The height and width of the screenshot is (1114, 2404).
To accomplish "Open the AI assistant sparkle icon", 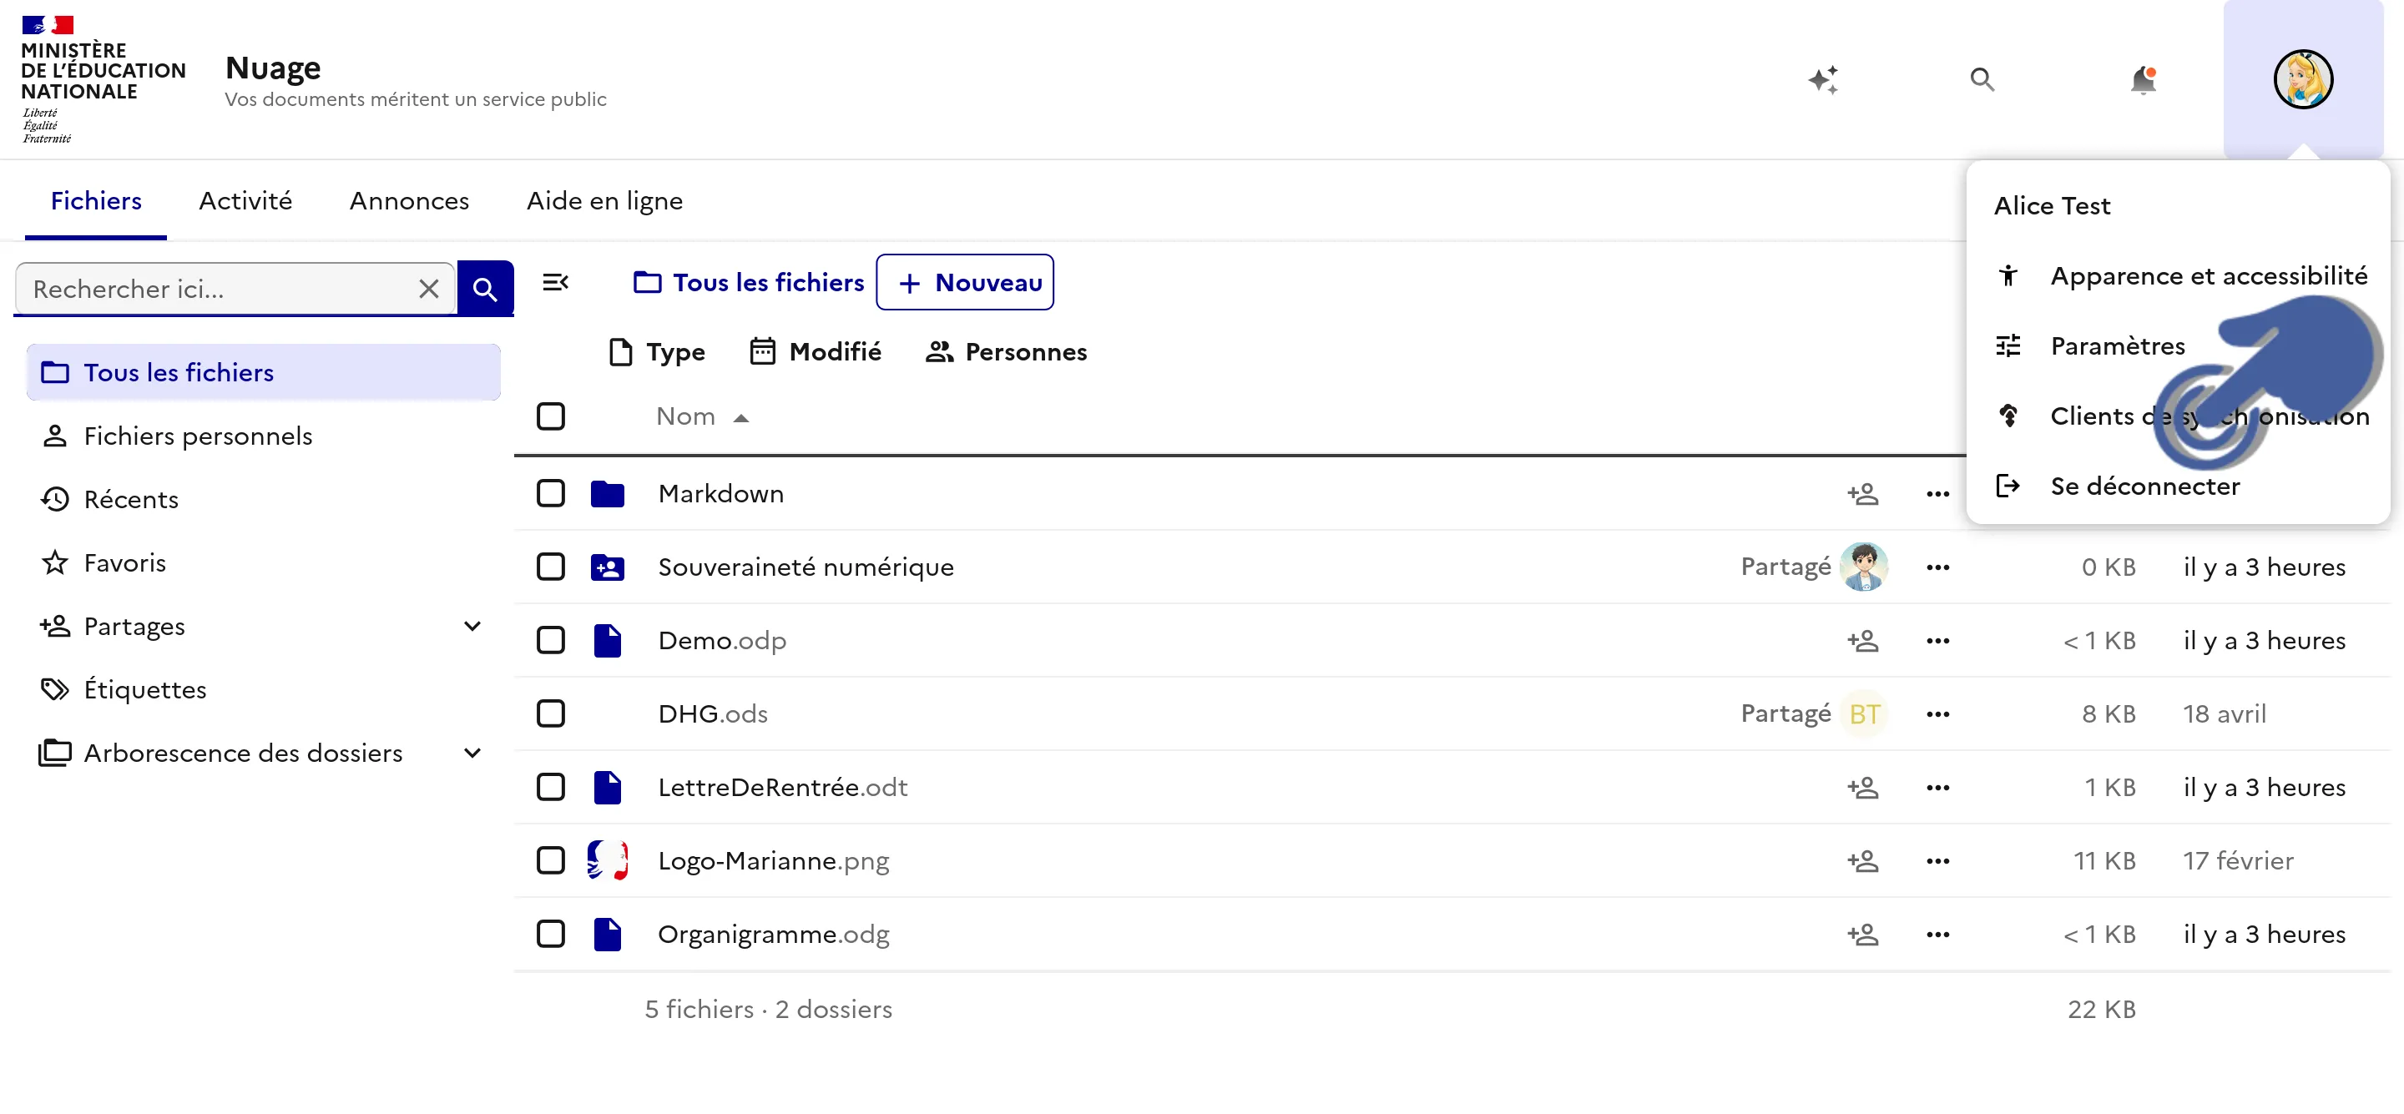I will pyautogui.click(x=1822, y=79).
